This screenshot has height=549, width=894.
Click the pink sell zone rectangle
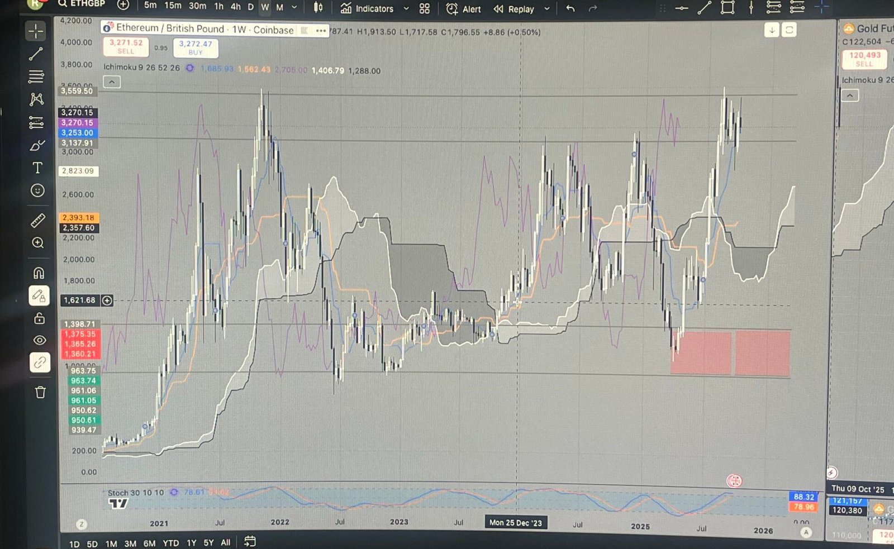point(702,353)
